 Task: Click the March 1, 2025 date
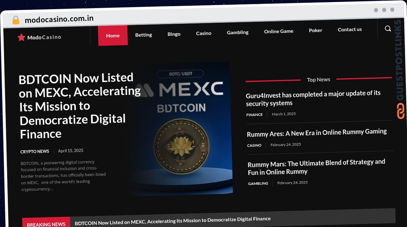point(284,114)
